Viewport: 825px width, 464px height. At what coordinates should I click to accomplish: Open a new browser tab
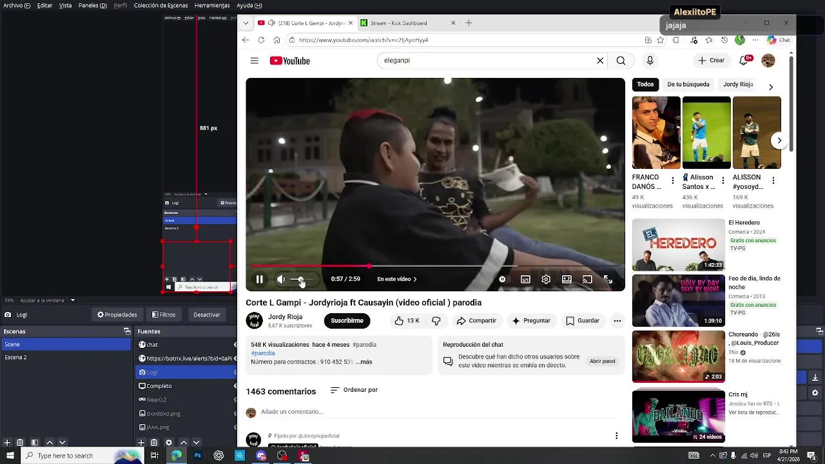pos(469,23)
